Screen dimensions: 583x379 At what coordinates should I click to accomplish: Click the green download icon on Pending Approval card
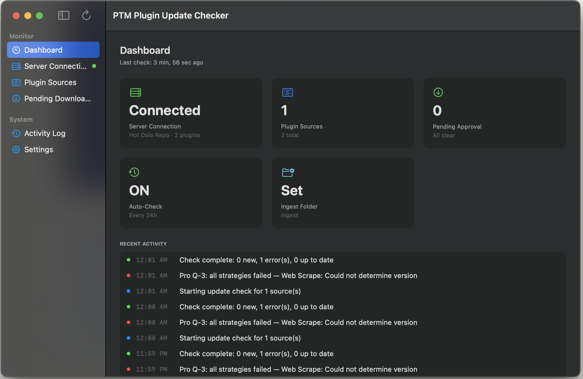[438, 92]
